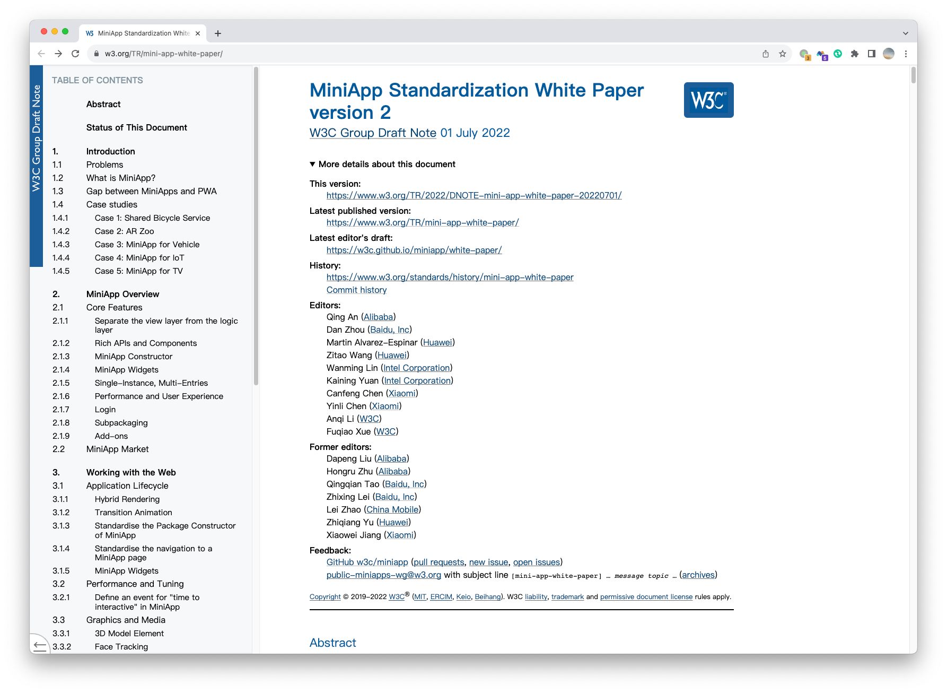Close the MiniApp Standardization tab
Viewport: 947px width, 693px height.
click(x=198, y=33)
